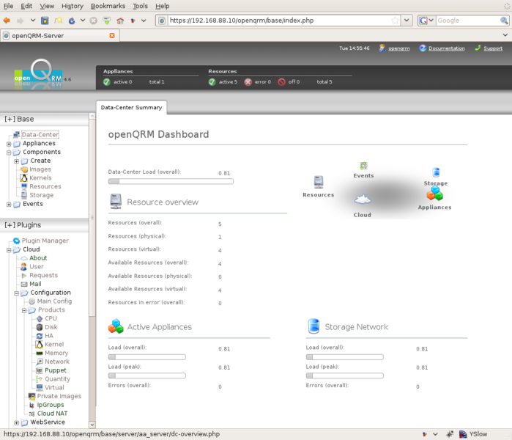This screenshot has width=512, height=440.
Task: Expand the WebService tree node
Action: [16, 422]
